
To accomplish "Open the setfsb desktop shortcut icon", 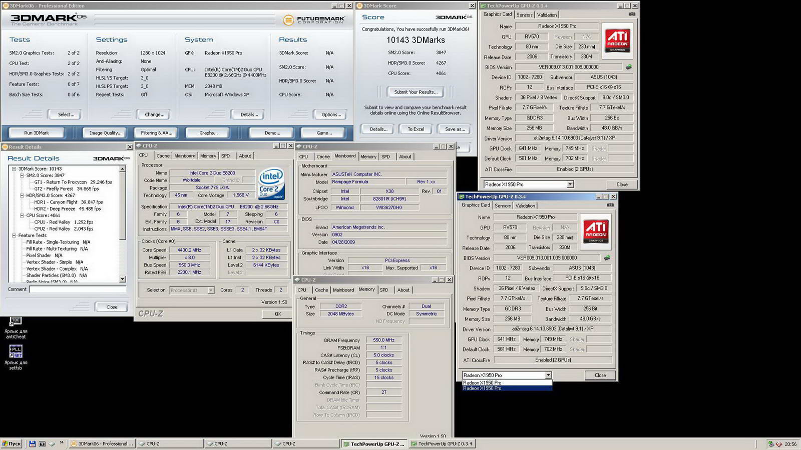I will pos(16,351).
